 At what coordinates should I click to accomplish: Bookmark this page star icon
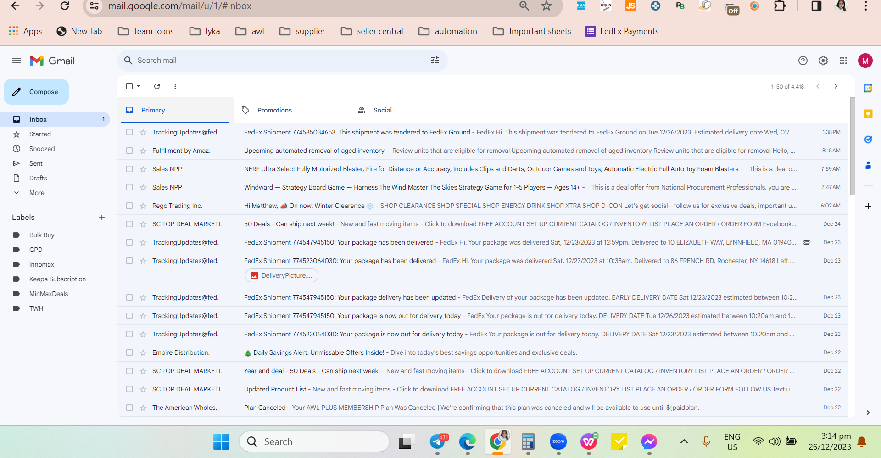click(x=546, y=6)
